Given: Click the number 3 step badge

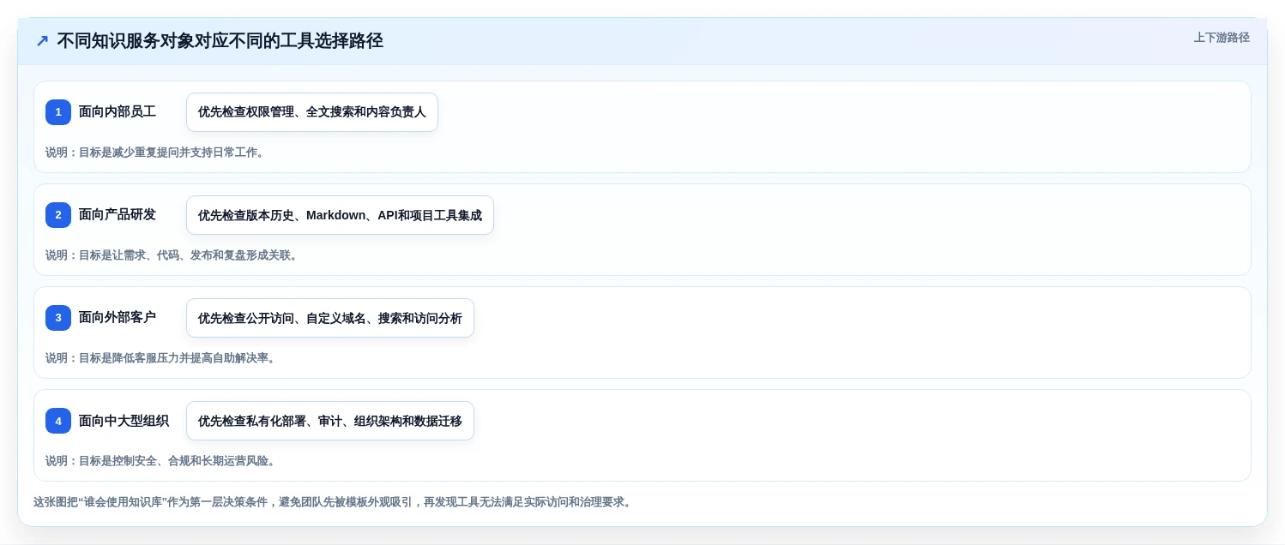Looking at the screenshot, I should 58,318.
